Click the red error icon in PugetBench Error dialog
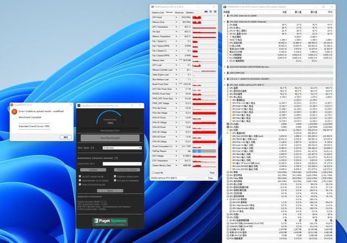 point(15,111)
